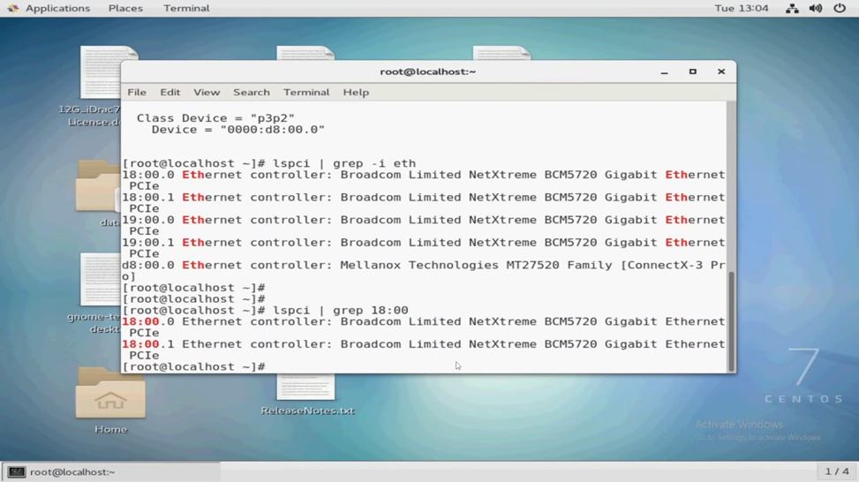Image resolution: width=859 pixels, height=482 pixels.
Task: Open the terminal View menu
Action: tap(207, 92)
